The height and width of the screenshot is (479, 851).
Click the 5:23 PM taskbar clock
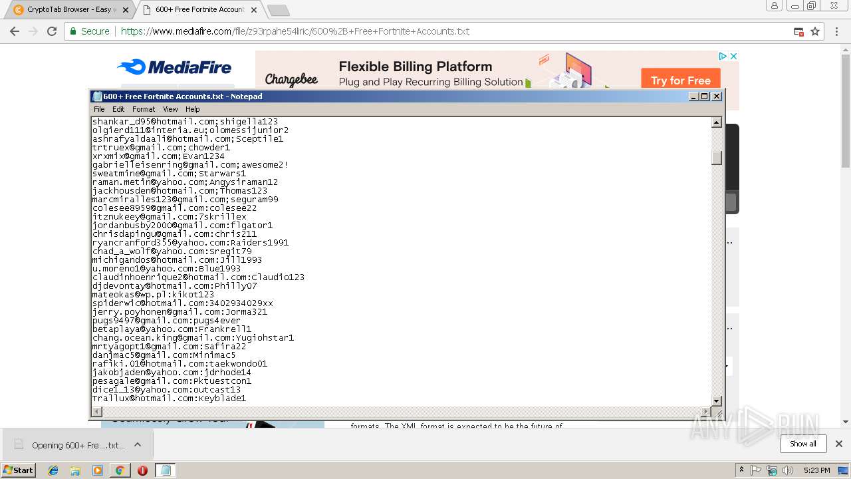(x=816, y=470)
